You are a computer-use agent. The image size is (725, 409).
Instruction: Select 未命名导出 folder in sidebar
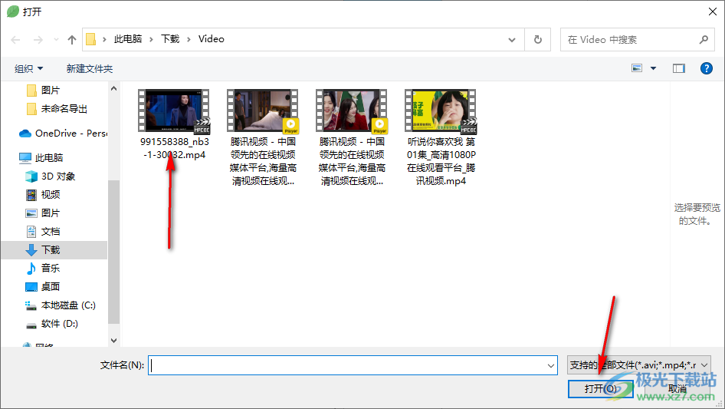pos(64,109)
